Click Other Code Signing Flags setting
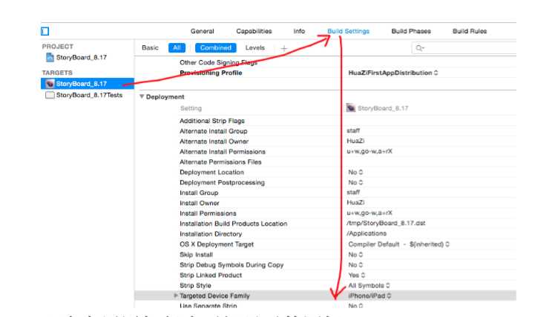Image resolution: width=555 pixels, height=317 pixels. click(218, 62)
